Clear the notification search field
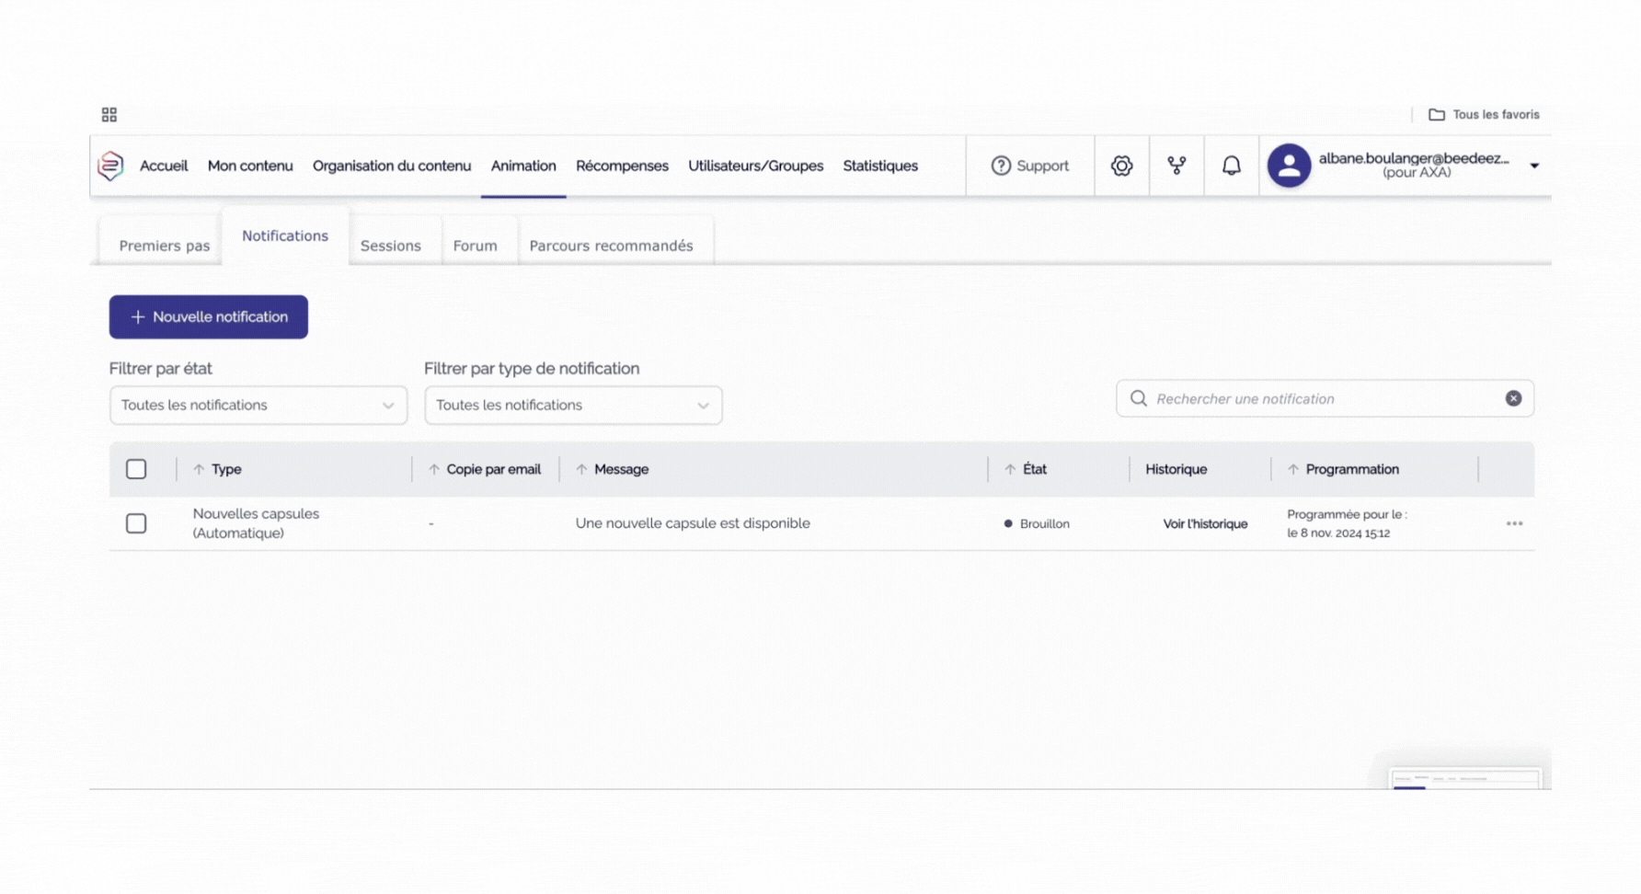This screenshot has height=894, width=1641. tap(1513, 398)
